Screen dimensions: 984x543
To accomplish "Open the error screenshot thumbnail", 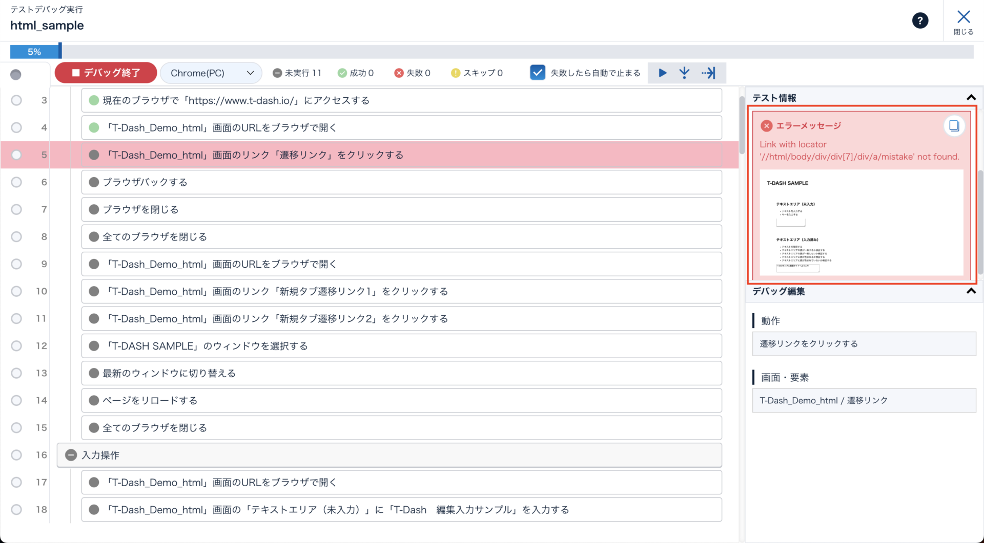I will (x=861, y=223).
